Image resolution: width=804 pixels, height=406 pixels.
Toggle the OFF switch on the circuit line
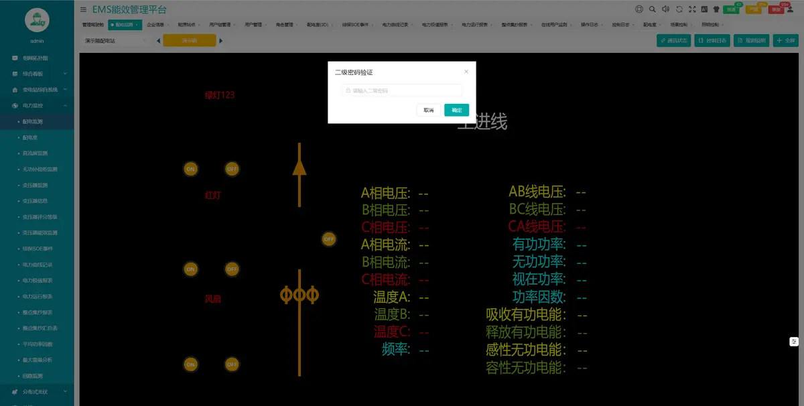click(x=328, y=238)
